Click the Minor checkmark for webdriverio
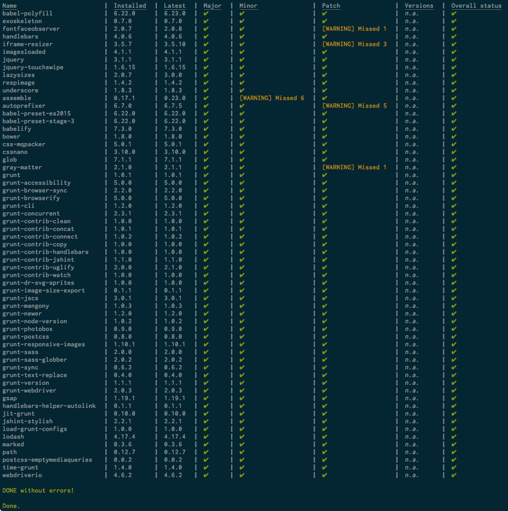 click(x=242, y=475)
